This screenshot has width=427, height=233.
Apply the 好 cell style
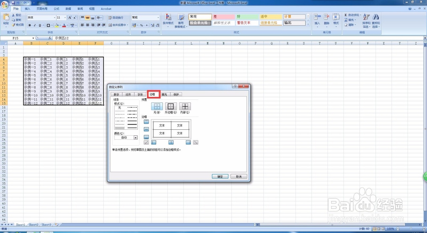247,17
